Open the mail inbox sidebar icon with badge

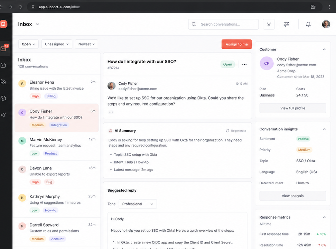tap(4, 48)
